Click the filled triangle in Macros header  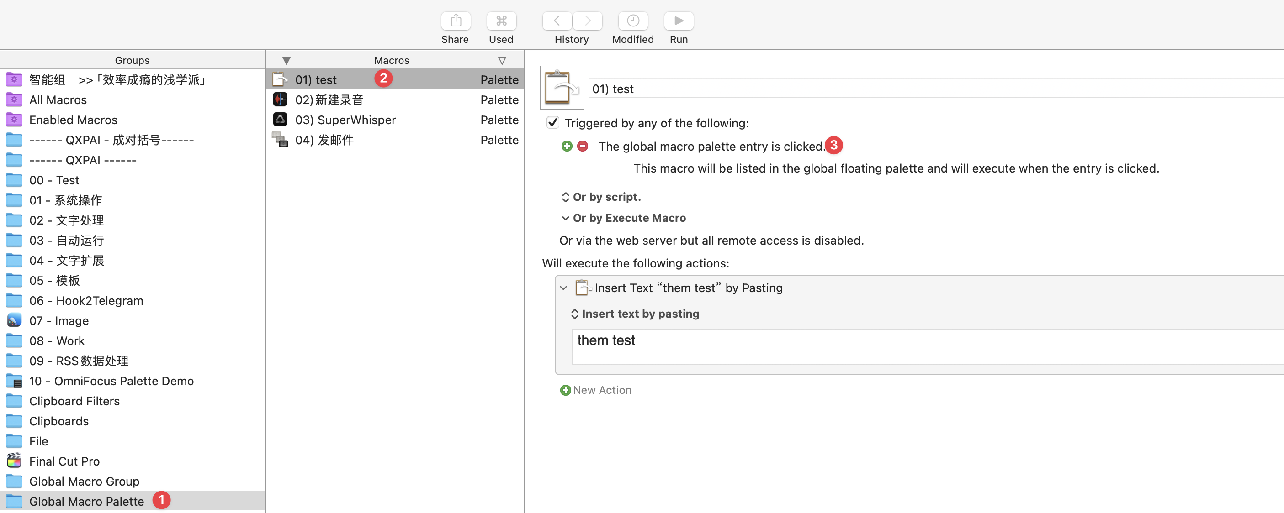pos(286,60)
